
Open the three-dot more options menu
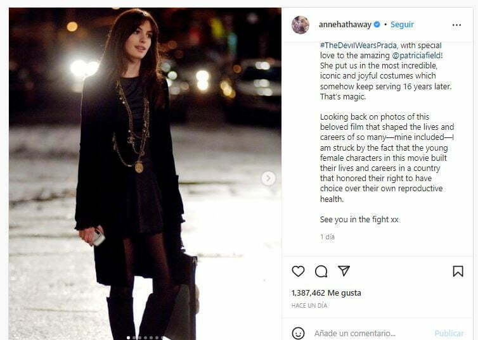click(456, 25)
